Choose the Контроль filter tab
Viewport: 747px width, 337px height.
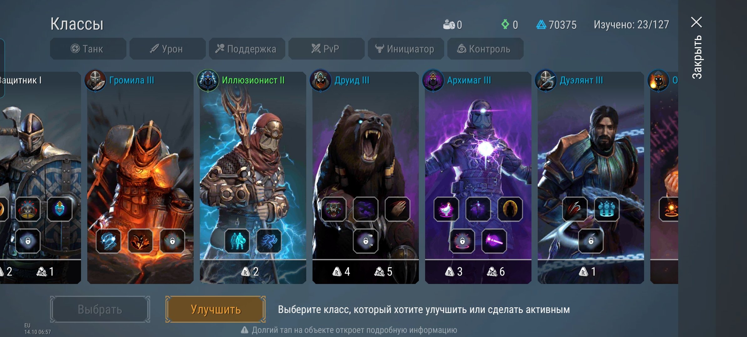click(x=485, y=49)
